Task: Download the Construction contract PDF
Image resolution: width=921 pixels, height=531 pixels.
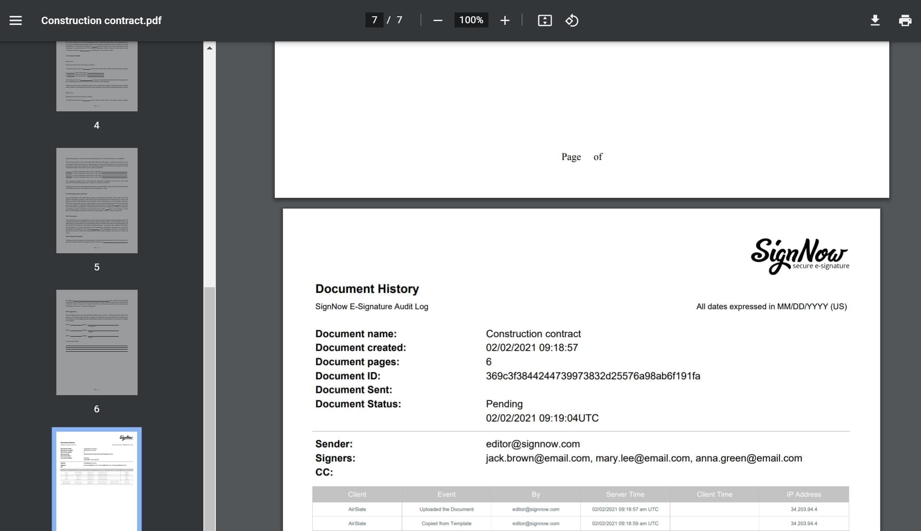Action: 875,20
